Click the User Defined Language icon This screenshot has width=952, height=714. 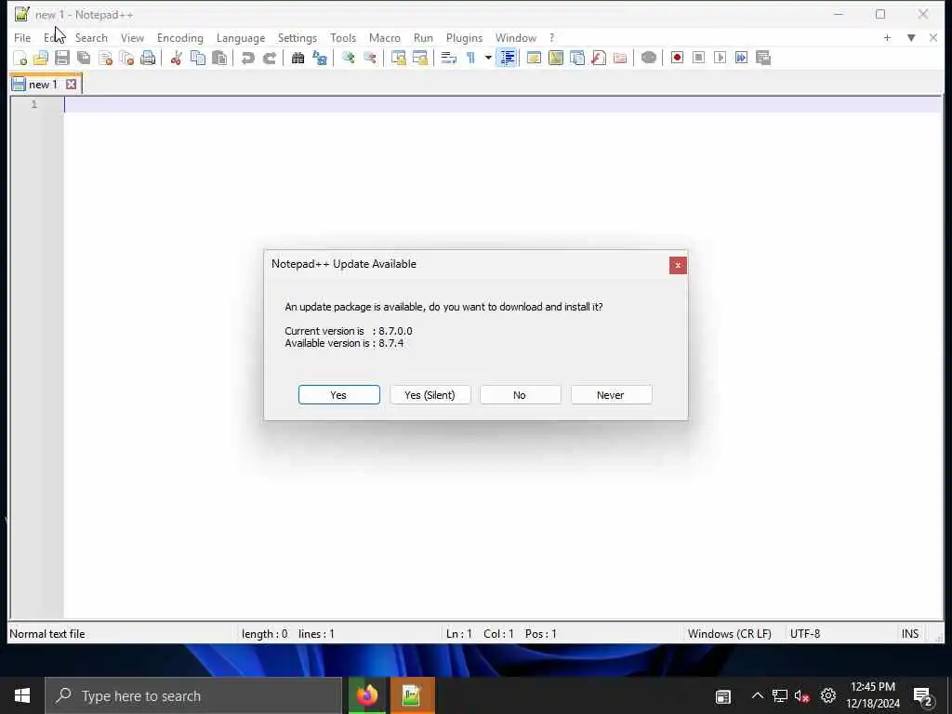point(534,58)
